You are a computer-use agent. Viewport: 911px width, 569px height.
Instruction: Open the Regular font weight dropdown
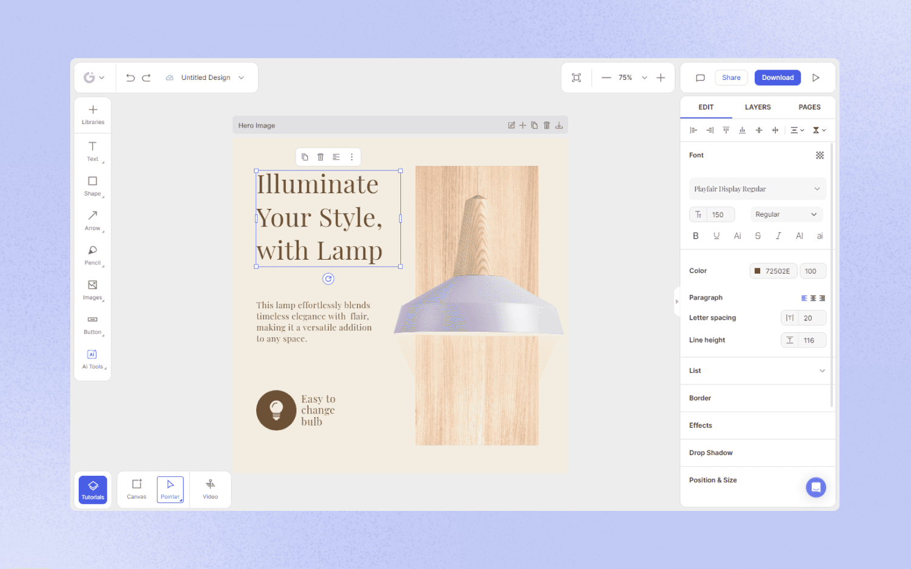click(x=786, y=214)
